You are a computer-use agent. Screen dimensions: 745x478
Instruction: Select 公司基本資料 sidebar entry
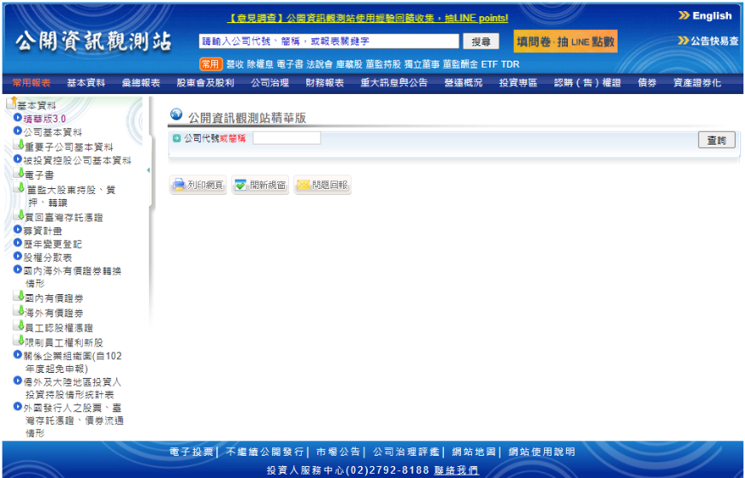click(x=53, y=132)
